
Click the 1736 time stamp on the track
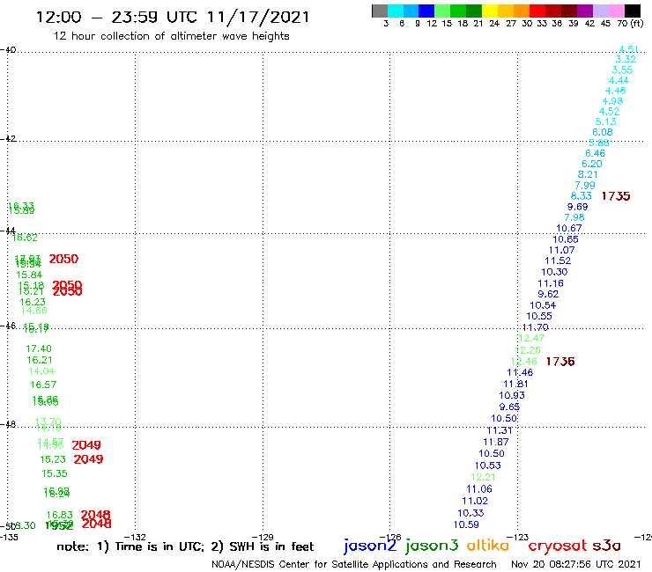[x=560, y=362]
